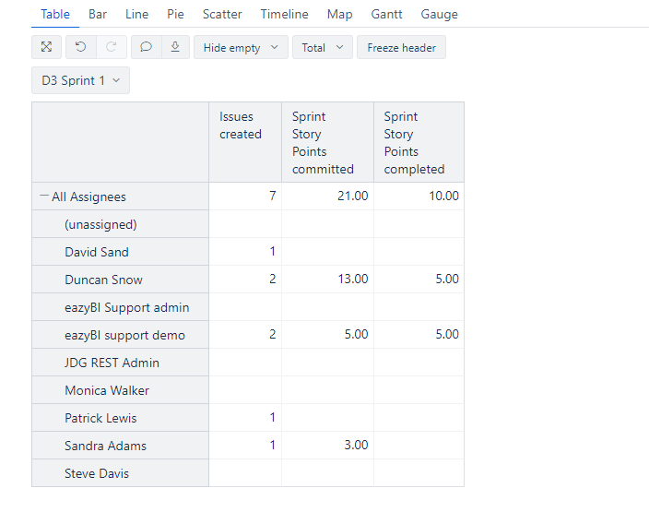The image size is (649, 524).
Task: Collapse the All Assignees row
Action: point(44,196)
